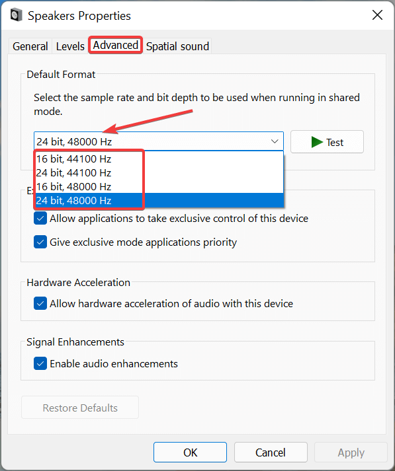This screenshot has width=395, height=471.
Task: Pick highlighted 24 bit, 48000 Hz option
Action: 159,200
